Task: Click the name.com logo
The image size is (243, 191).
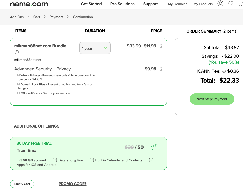Action: coord(29,4)
